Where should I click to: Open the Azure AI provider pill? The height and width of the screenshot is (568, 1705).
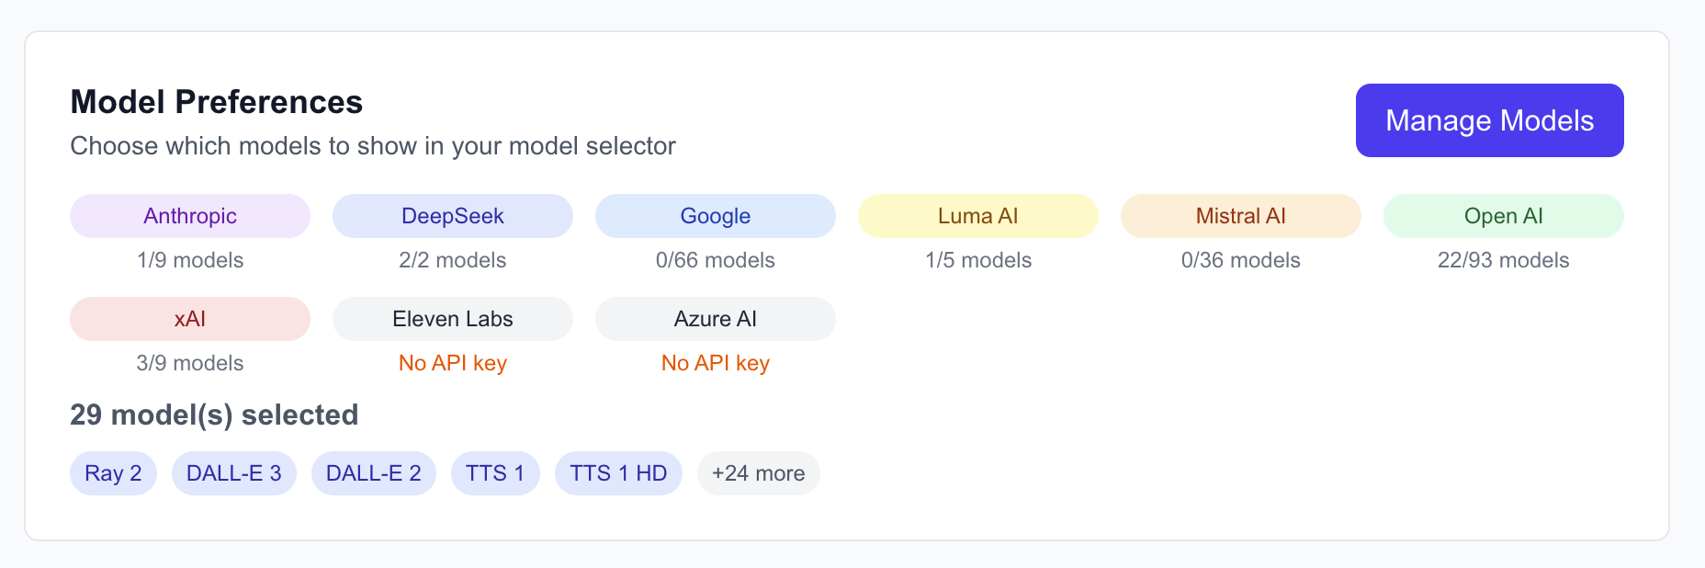click(x=716, y=319)
